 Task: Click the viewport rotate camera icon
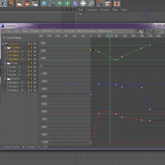point(71,10)
